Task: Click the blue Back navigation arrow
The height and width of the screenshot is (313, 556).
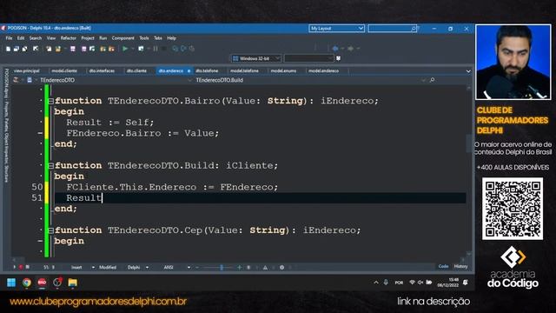Action: [x=335, y=49]
